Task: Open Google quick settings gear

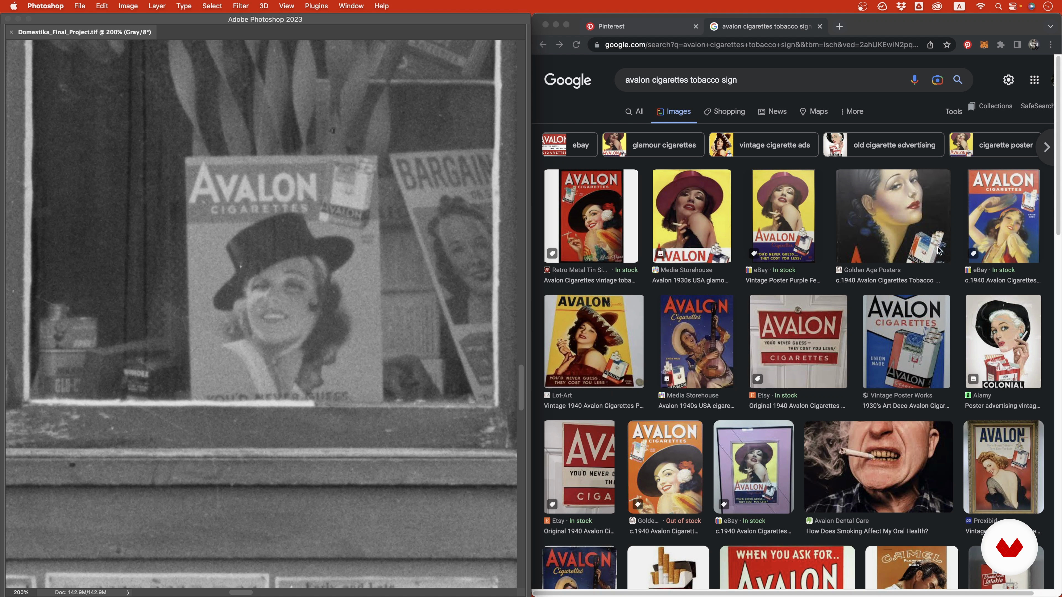Action: pyautogui.click(x=1008, y=80)
